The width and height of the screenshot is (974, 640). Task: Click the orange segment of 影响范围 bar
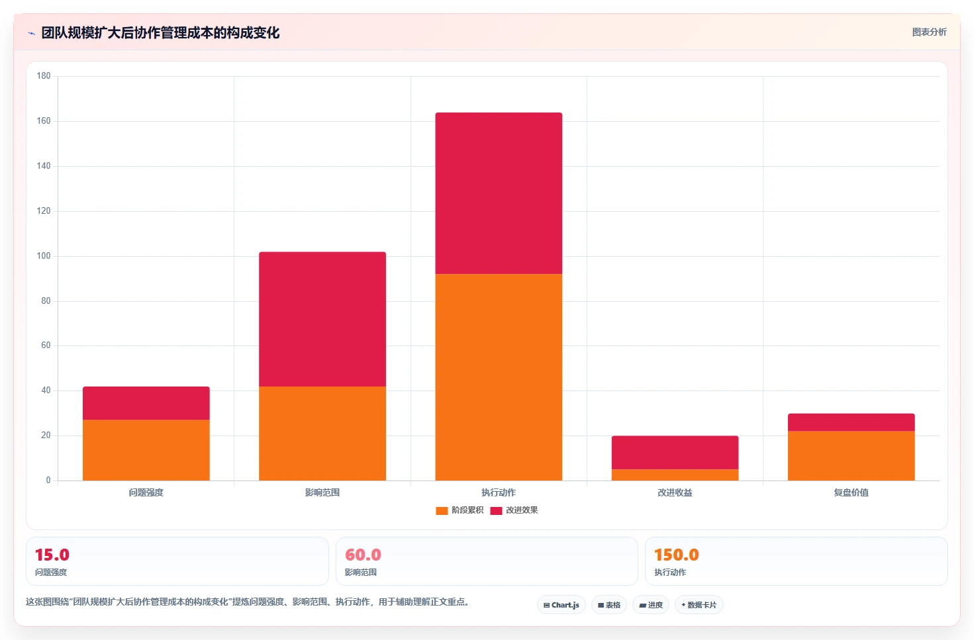(x=322, y=434)
